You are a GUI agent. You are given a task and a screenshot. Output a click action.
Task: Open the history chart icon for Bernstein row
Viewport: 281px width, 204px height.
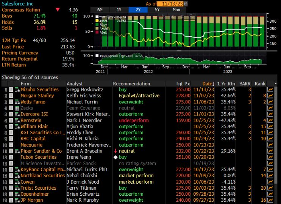click(270, 121)
